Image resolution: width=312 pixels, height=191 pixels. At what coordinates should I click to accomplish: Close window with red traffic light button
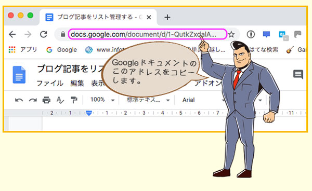click(11, 15)
